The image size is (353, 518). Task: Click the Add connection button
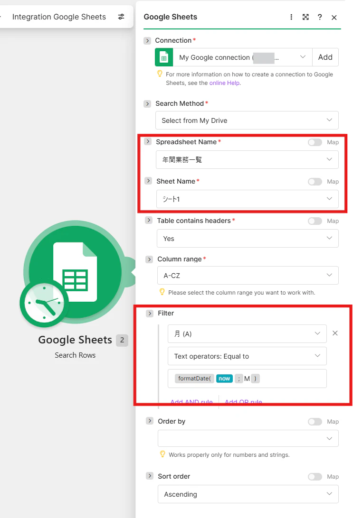(x=325, y=57)
